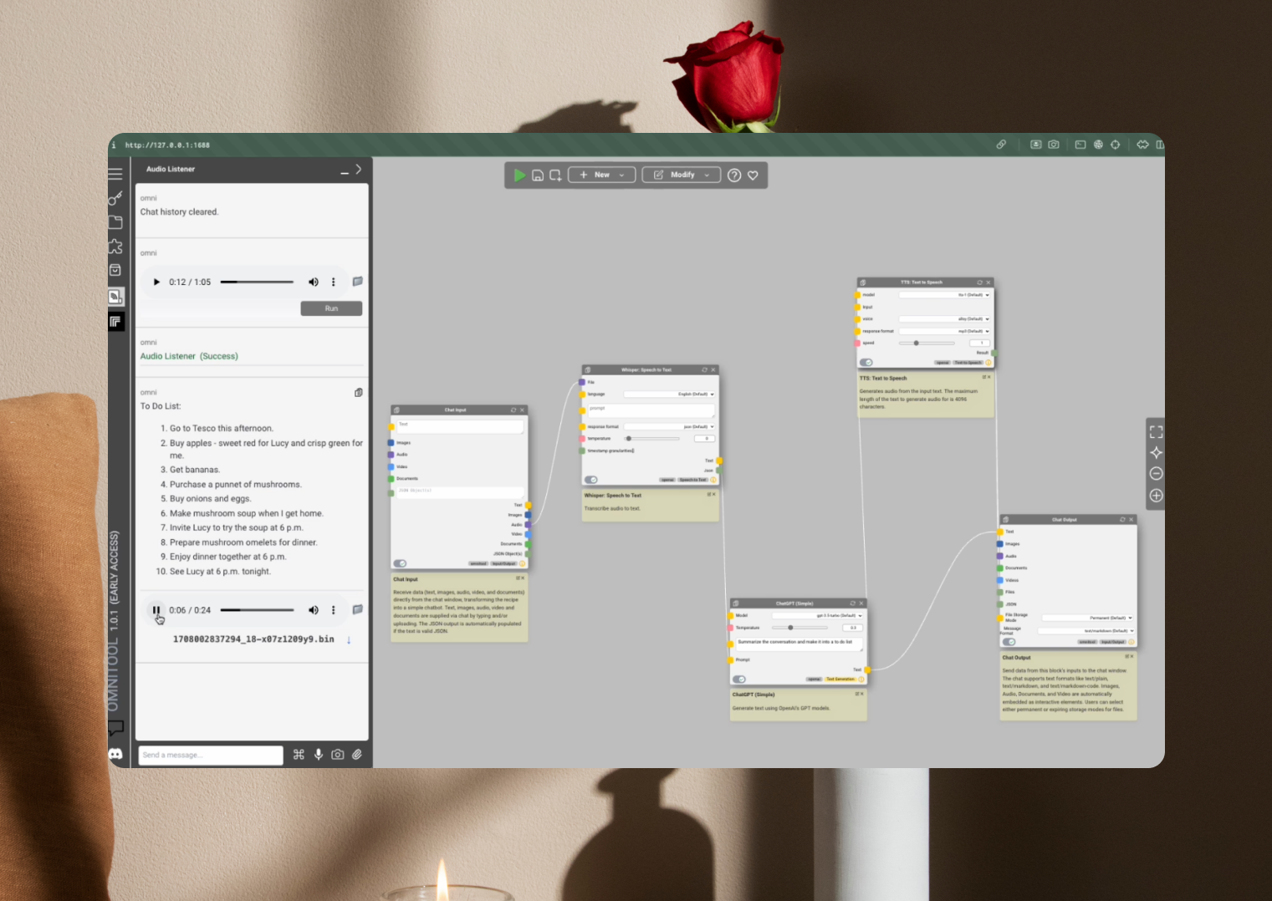Pause the 0:06 / 0:24 audio clip
Image resolution: width=1272 pixels, height=901 pixels.
point(156,610)
